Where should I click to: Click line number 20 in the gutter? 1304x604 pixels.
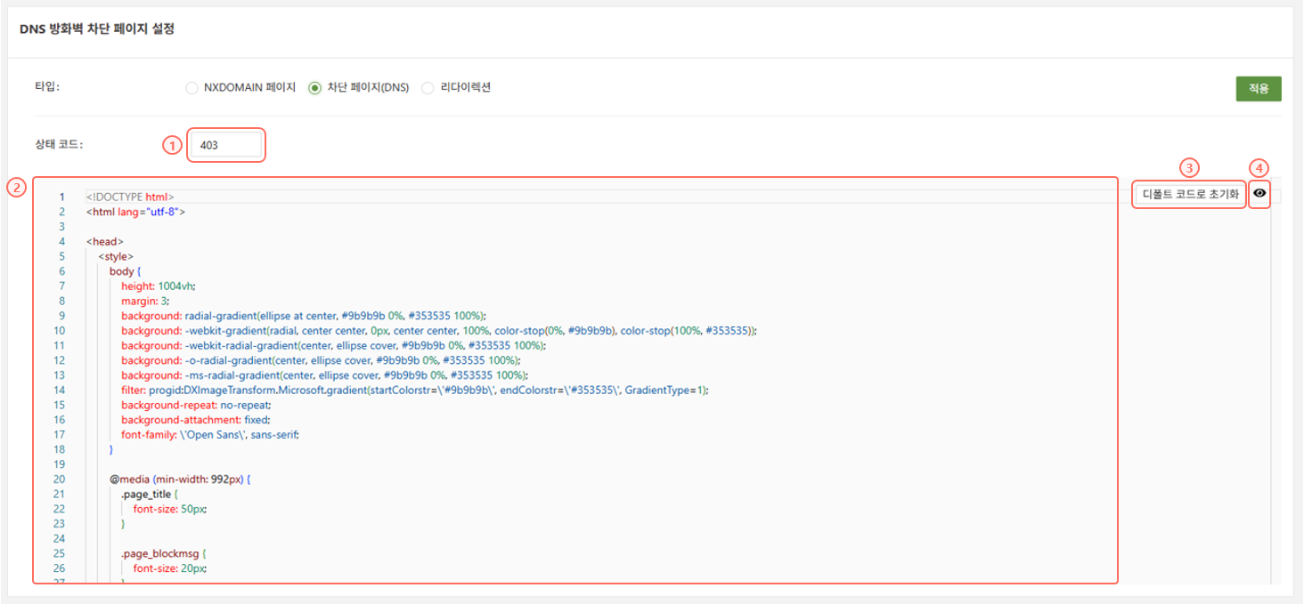(60, 479)
